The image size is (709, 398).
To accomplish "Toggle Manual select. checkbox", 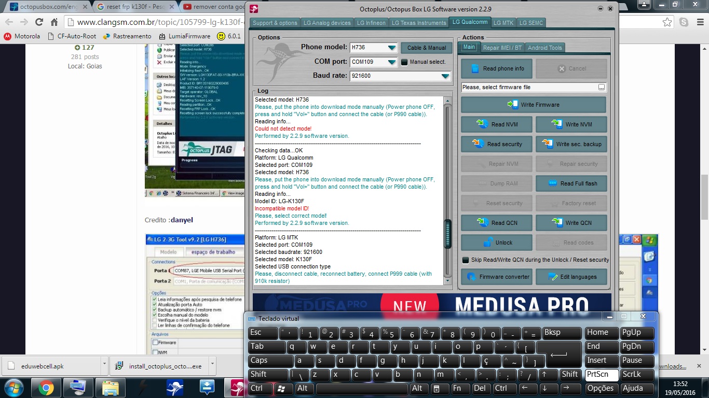I will (x=404, y=62).
